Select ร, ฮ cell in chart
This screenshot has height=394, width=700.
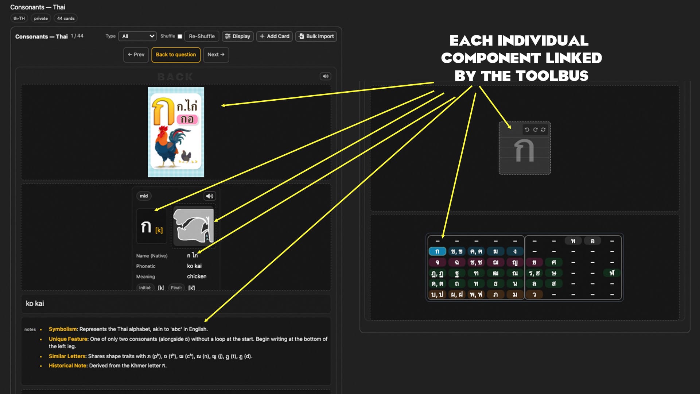click(x=534, y=273)
